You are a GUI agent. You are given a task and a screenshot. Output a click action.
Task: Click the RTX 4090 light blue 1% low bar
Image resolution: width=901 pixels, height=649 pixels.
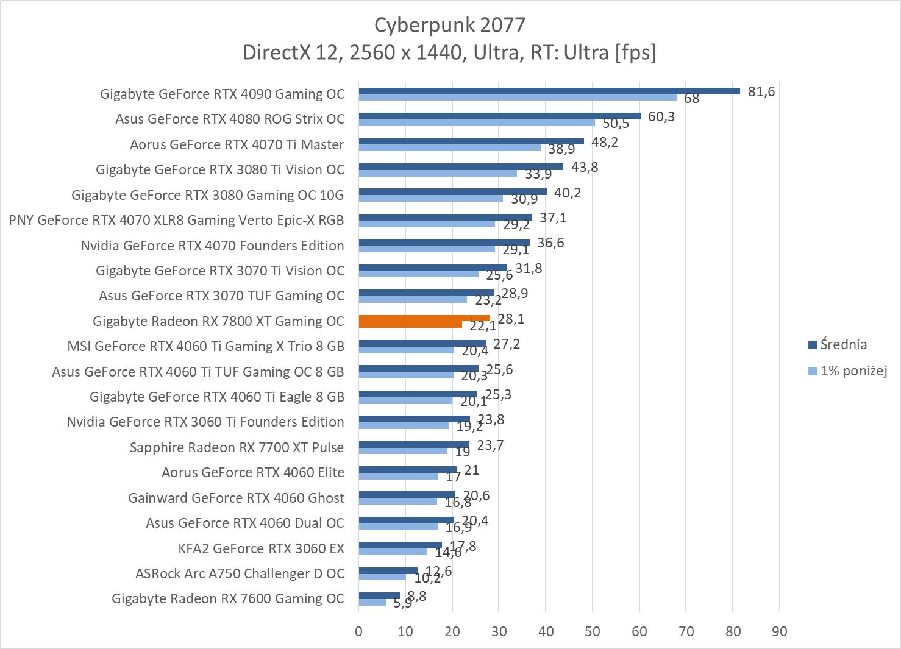click(x=517, y=98)
